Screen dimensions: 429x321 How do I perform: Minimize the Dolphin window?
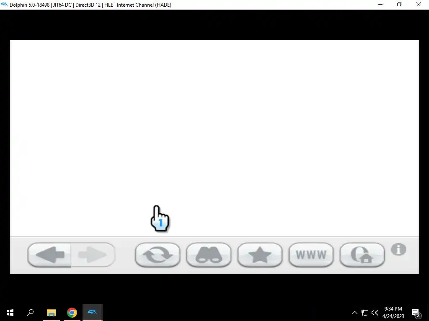380,5
